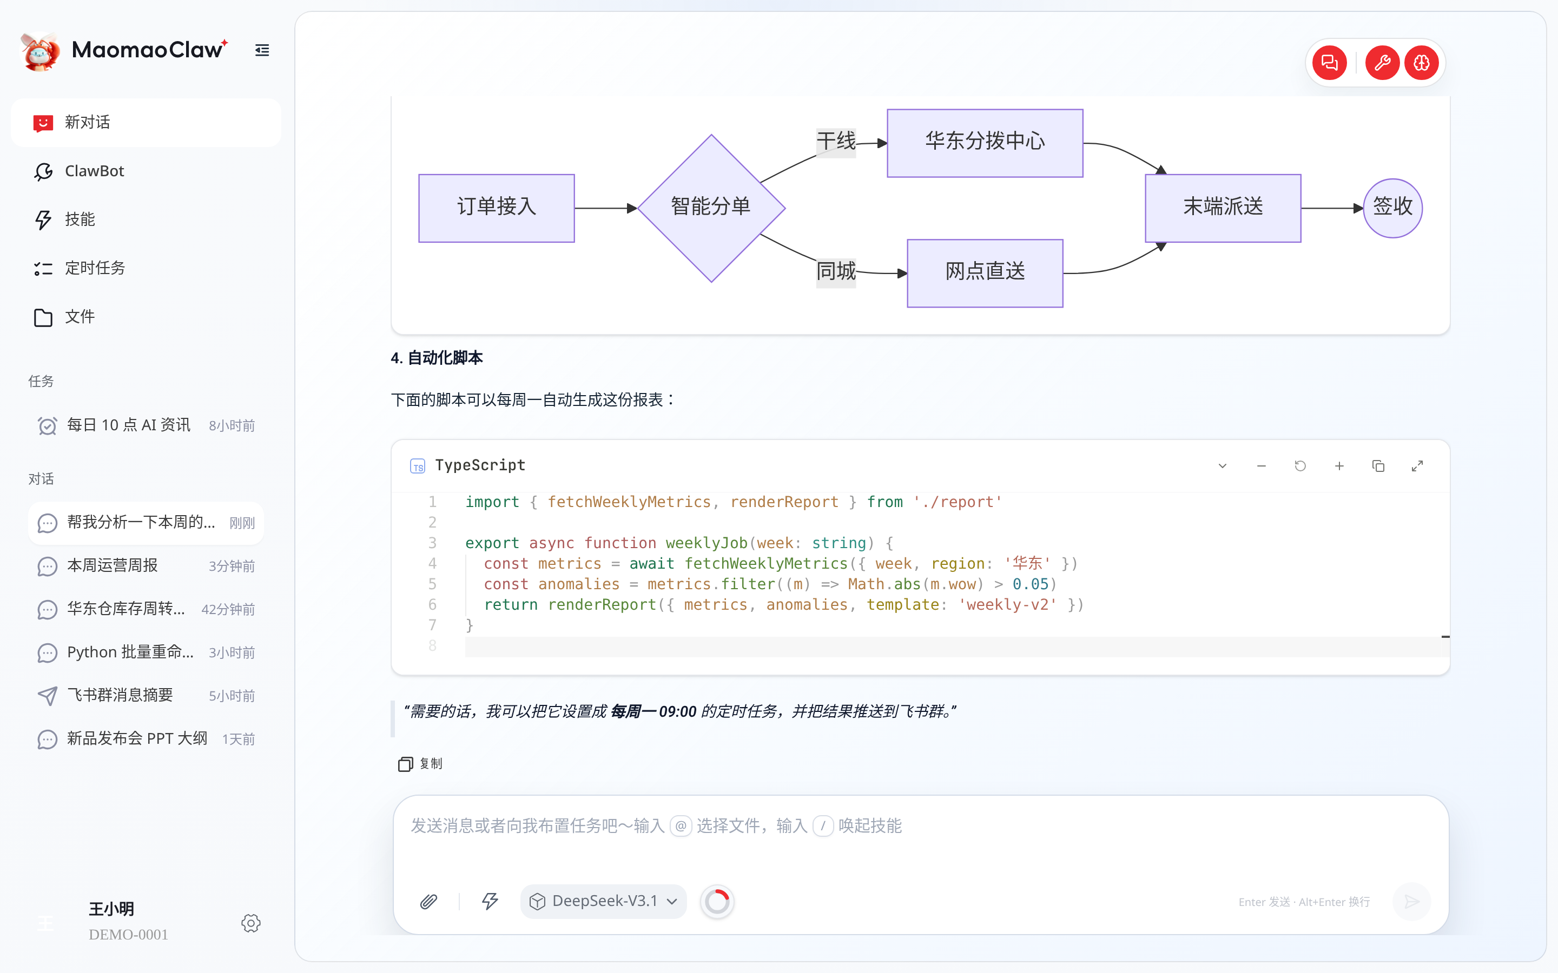Click the 智能分单 diamond node
1558x973 pixels.
click(711, 208)
